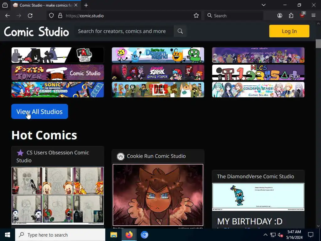Open the extensions puzzle icon
This screenshot has width=321, height=241.
pos(291,16)
